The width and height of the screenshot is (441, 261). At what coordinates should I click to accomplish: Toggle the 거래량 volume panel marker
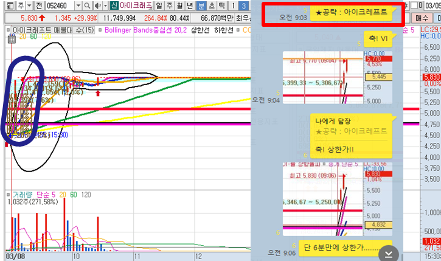pos(8,194)
